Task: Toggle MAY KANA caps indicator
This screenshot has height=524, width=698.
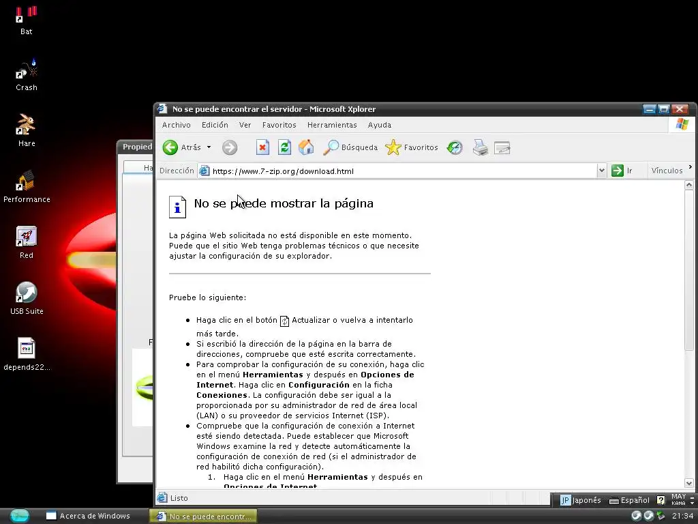Action: [x=678, y=499]
